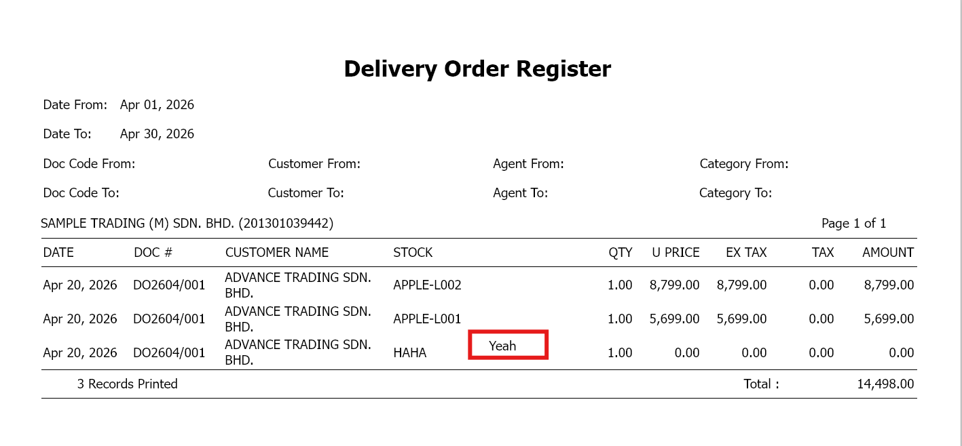This screenshot has height=446, width=962.
Task: Select the APPLE-L001 stock code
Action: 427,319
